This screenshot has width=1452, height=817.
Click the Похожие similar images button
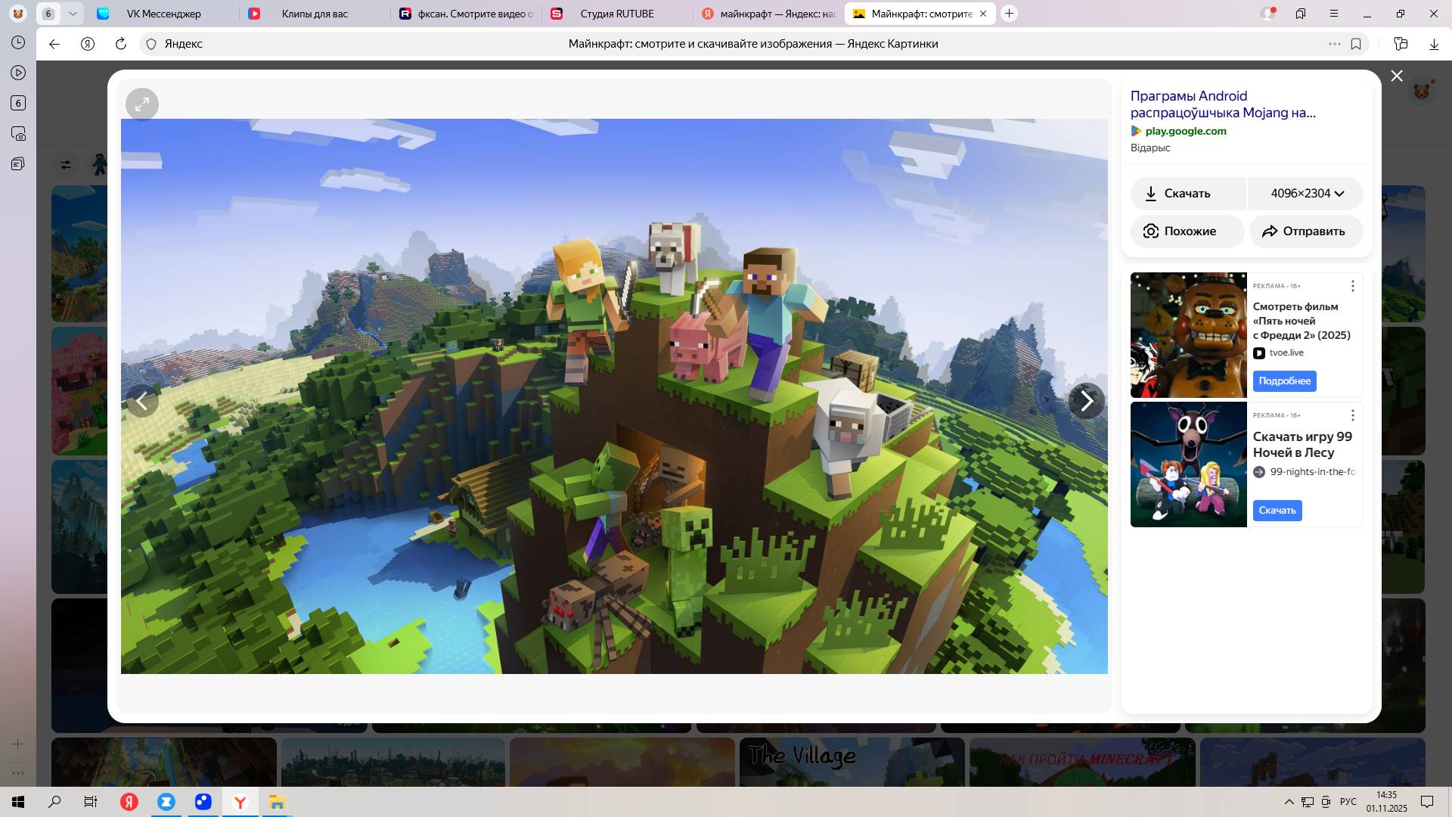click(1187, 231)
